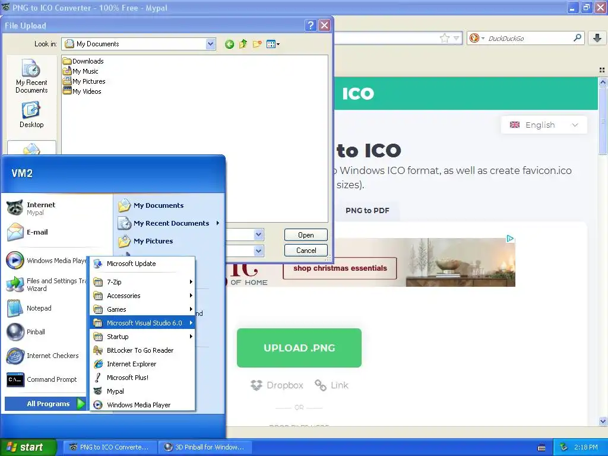
Task: Click the scrollbar down arrow on the webpage
Action: point(603,421)
